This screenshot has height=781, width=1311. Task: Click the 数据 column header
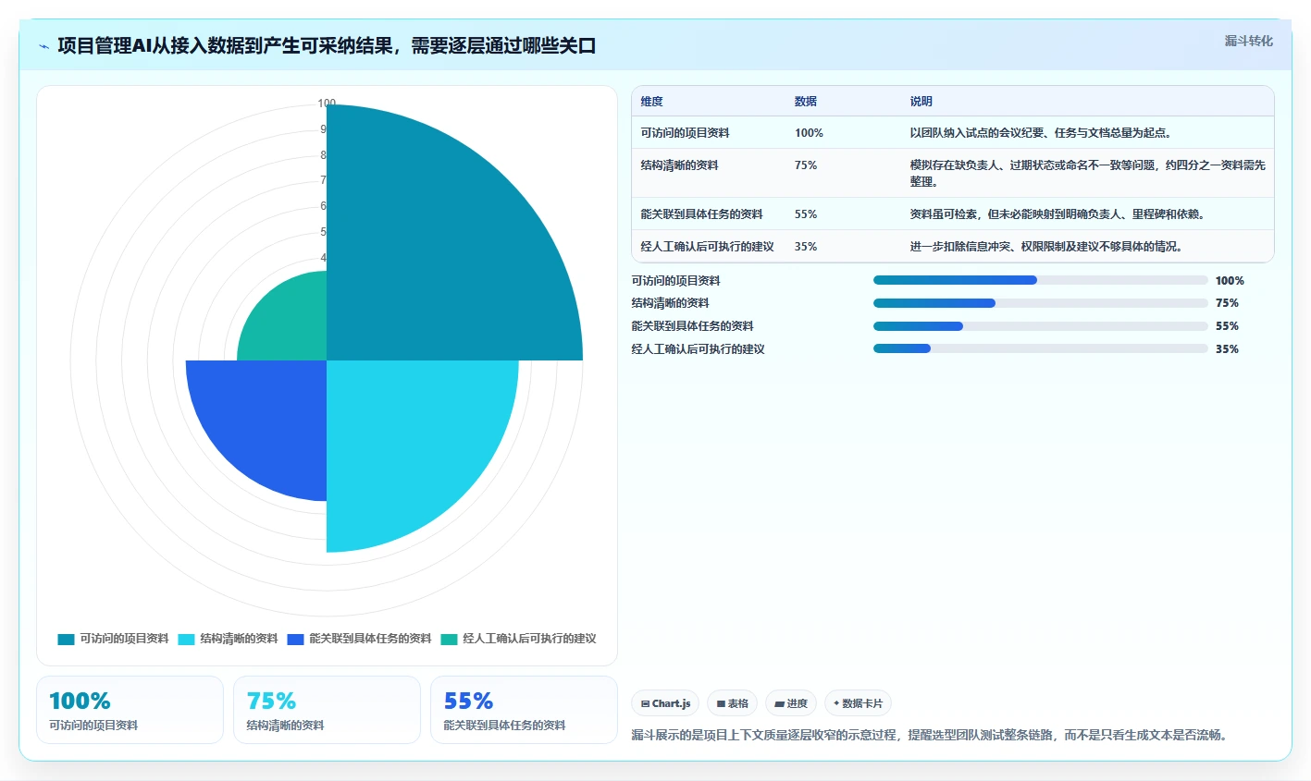pos(806,102)
